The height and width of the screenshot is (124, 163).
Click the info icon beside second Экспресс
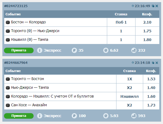click(x=40, y=116)
